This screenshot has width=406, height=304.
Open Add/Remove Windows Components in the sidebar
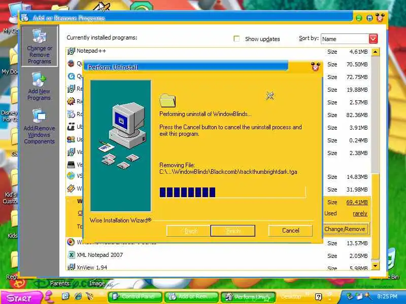coord(40,127)
